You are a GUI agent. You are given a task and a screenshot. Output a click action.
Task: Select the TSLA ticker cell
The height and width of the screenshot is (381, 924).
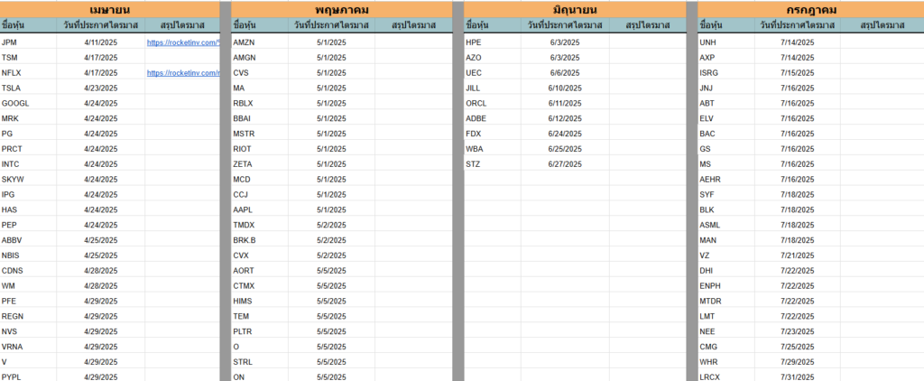(x=28, y=88)
